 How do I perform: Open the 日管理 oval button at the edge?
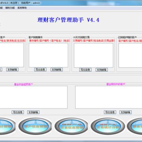tap(7, 126)
